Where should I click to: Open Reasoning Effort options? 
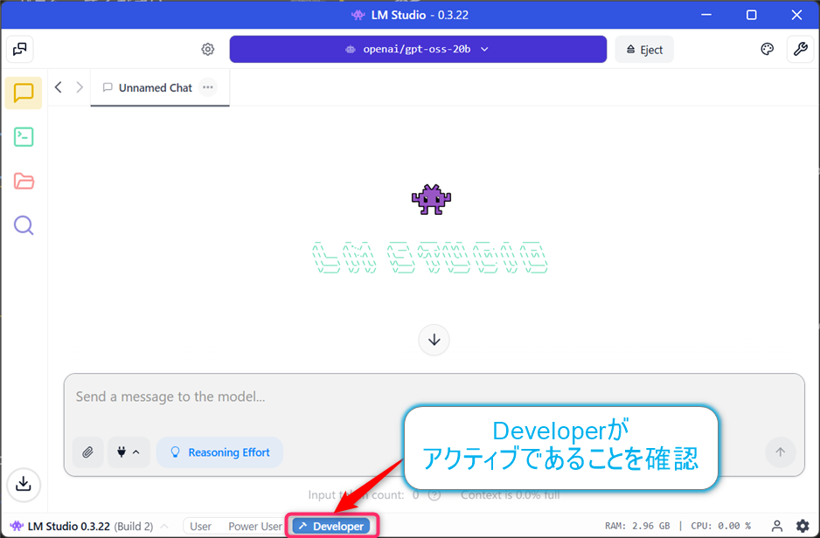coord(219,452)
